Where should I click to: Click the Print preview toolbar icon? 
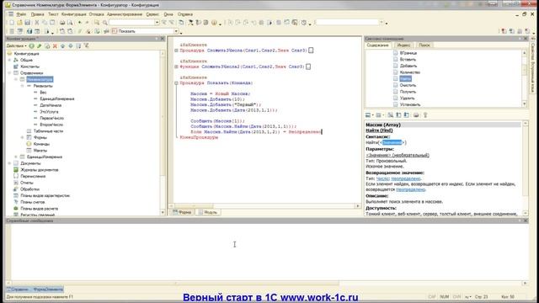click(70, 23)
